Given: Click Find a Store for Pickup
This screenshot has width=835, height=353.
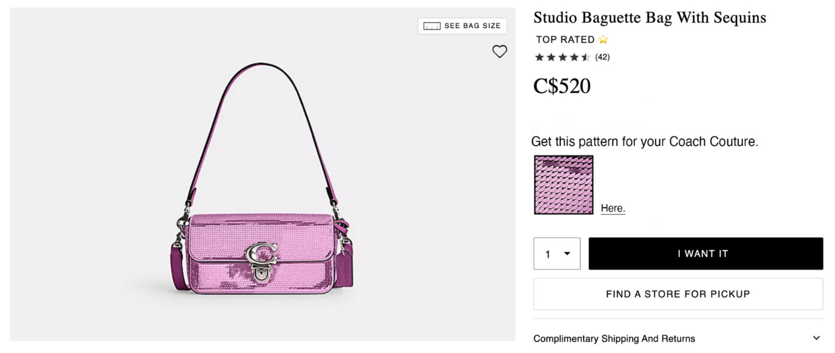Looking at the screenshot, I should point(678,294).
